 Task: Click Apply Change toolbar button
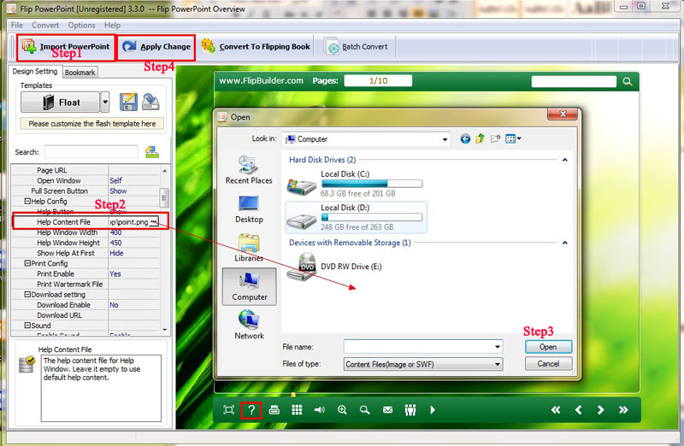pos(156,47)
